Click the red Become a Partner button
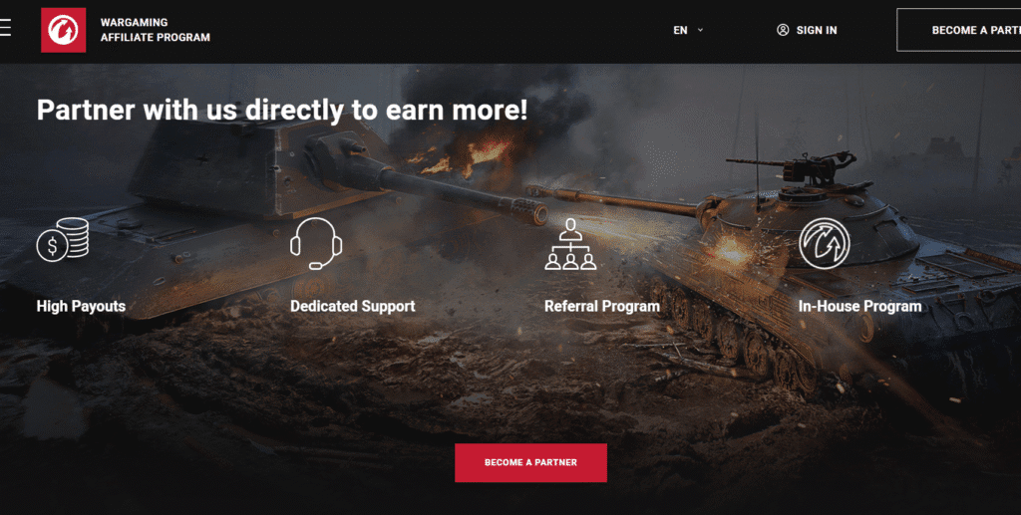Viewport: 1021px width, 515px height. (x=530, y=462)
